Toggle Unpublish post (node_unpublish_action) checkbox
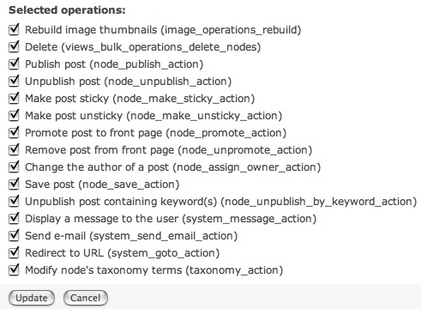 coord(14,82)
